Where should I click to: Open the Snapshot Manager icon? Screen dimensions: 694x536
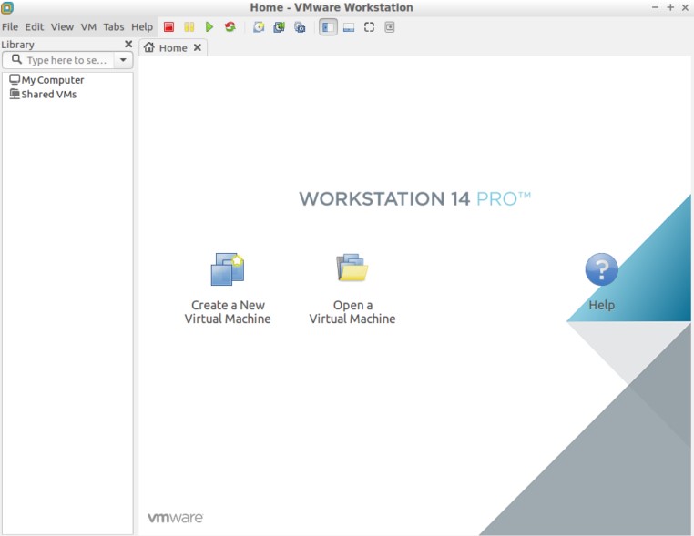(300, 27)
